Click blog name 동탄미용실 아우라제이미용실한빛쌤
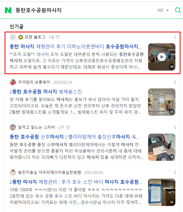 (x=50, y=173)
